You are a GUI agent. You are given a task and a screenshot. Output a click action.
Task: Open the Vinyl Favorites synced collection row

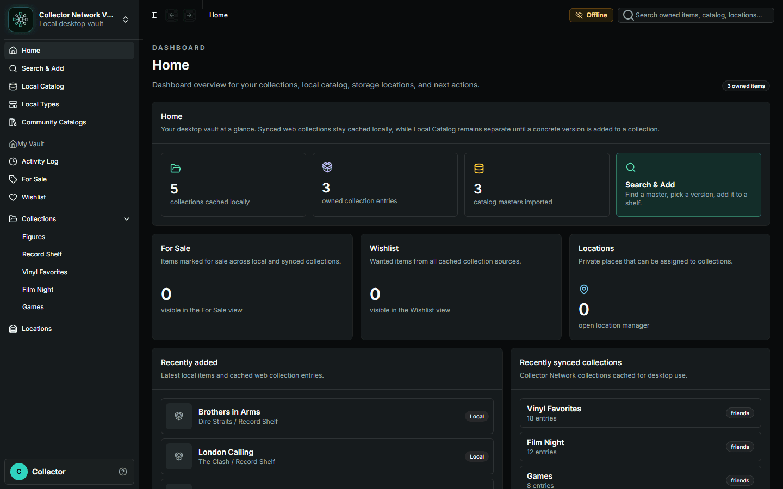tap(641, 413)
